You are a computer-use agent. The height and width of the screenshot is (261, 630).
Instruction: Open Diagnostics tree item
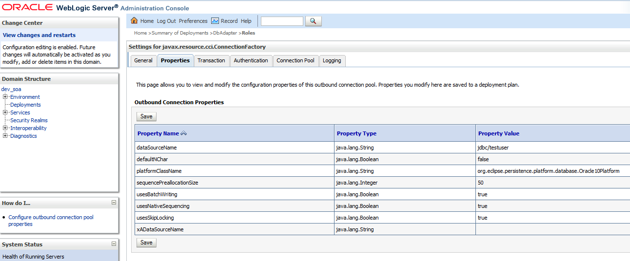[23, 136]
